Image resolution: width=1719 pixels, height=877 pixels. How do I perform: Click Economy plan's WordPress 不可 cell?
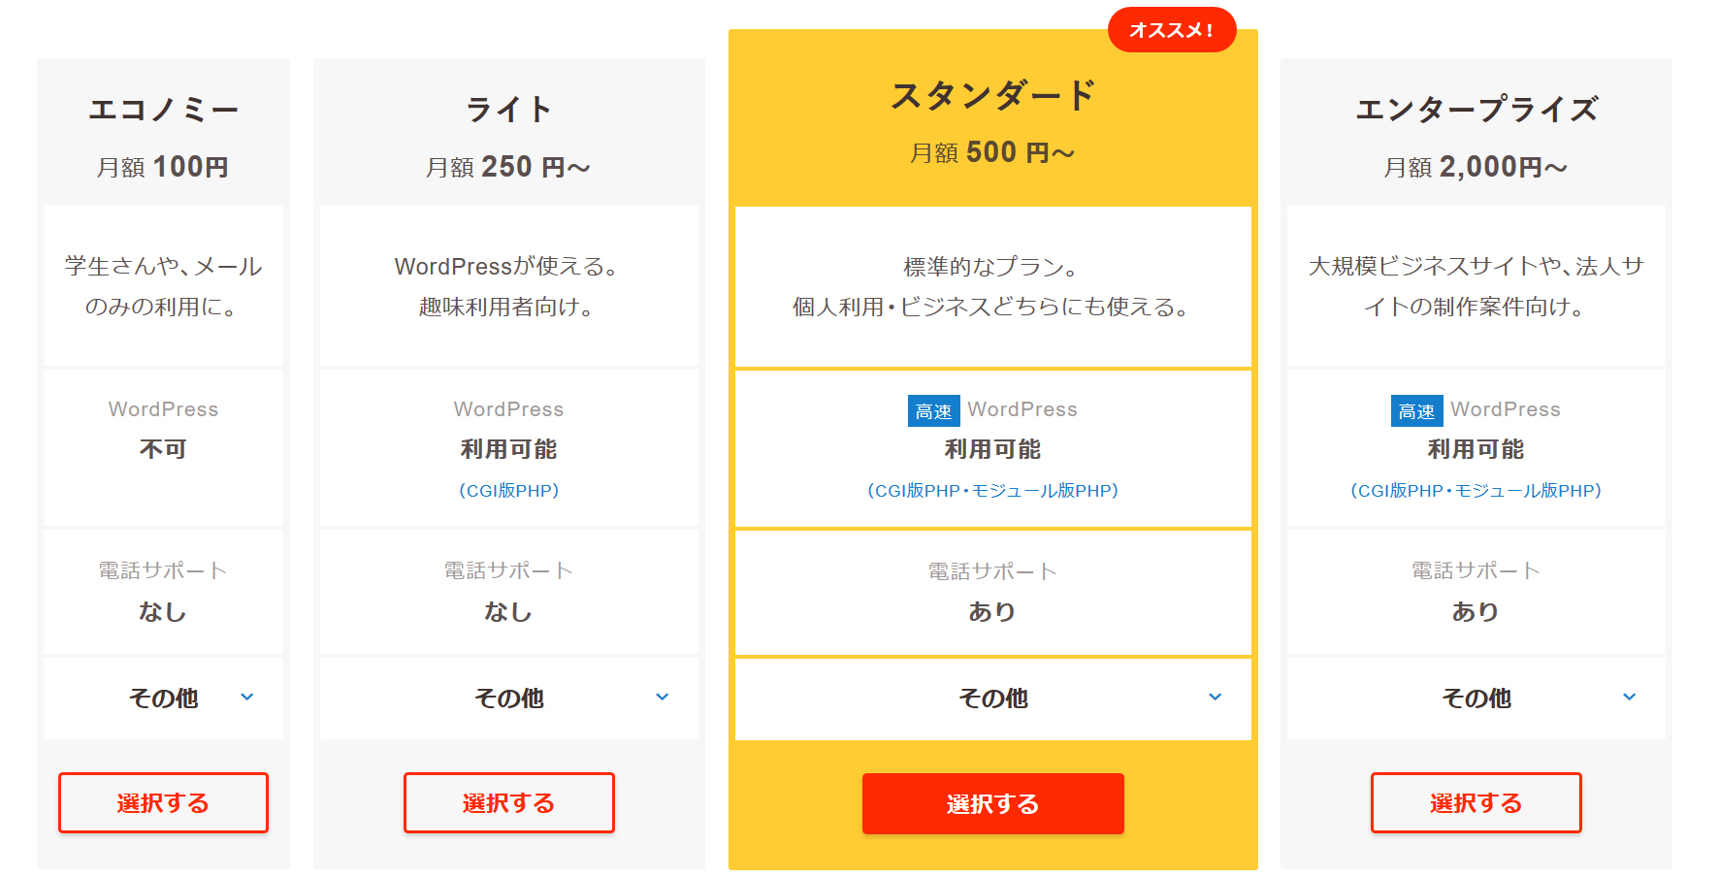pos(163,448)
